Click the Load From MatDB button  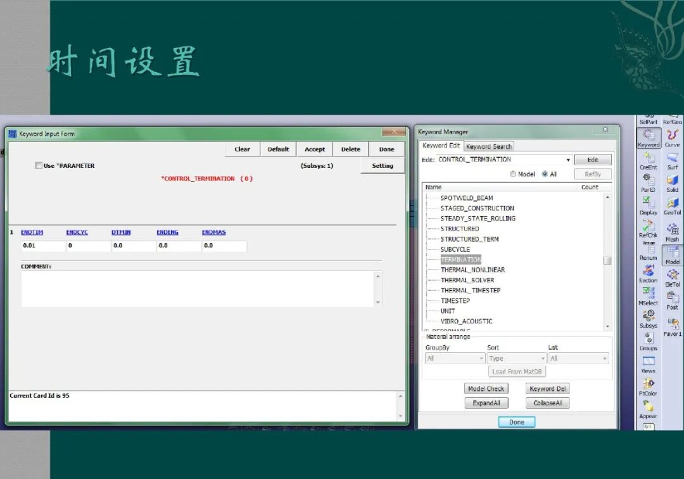click(x=517, y=372)
